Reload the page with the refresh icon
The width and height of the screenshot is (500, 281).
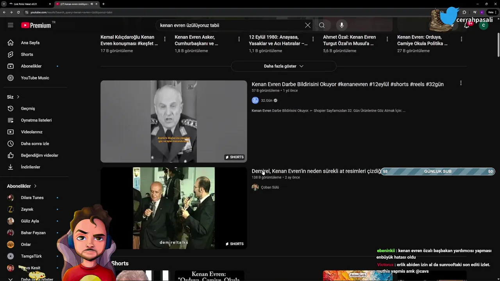click(18, 12)
